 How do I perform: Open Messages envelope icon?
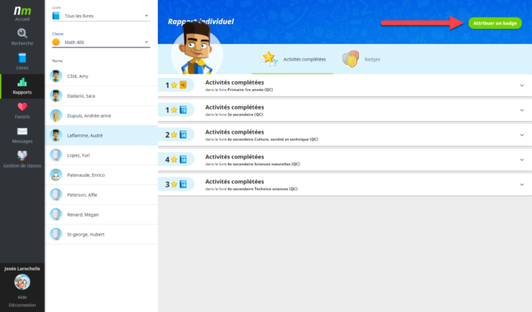click(x=22, y=131)
